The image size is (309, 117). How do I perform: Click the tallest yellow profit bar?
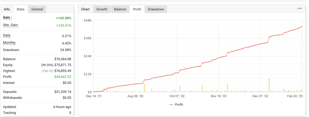[269, 85]
